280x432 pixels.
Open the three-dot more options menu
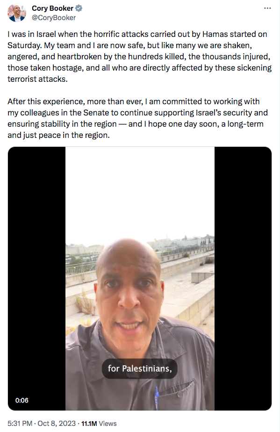point(267,8)
